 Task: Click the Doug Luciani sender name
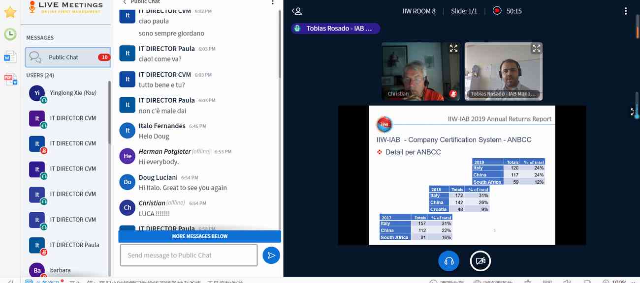pos(159,177)
